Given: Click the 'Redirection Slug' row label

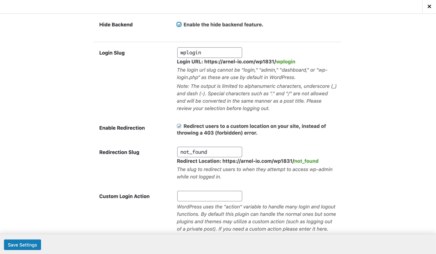Looking at the screenshot, I should click(119, 152).
